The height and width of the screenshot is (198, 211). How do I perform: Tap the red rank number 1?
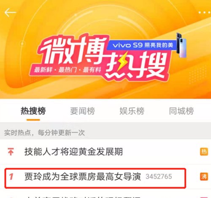click(x=11, y=176)
